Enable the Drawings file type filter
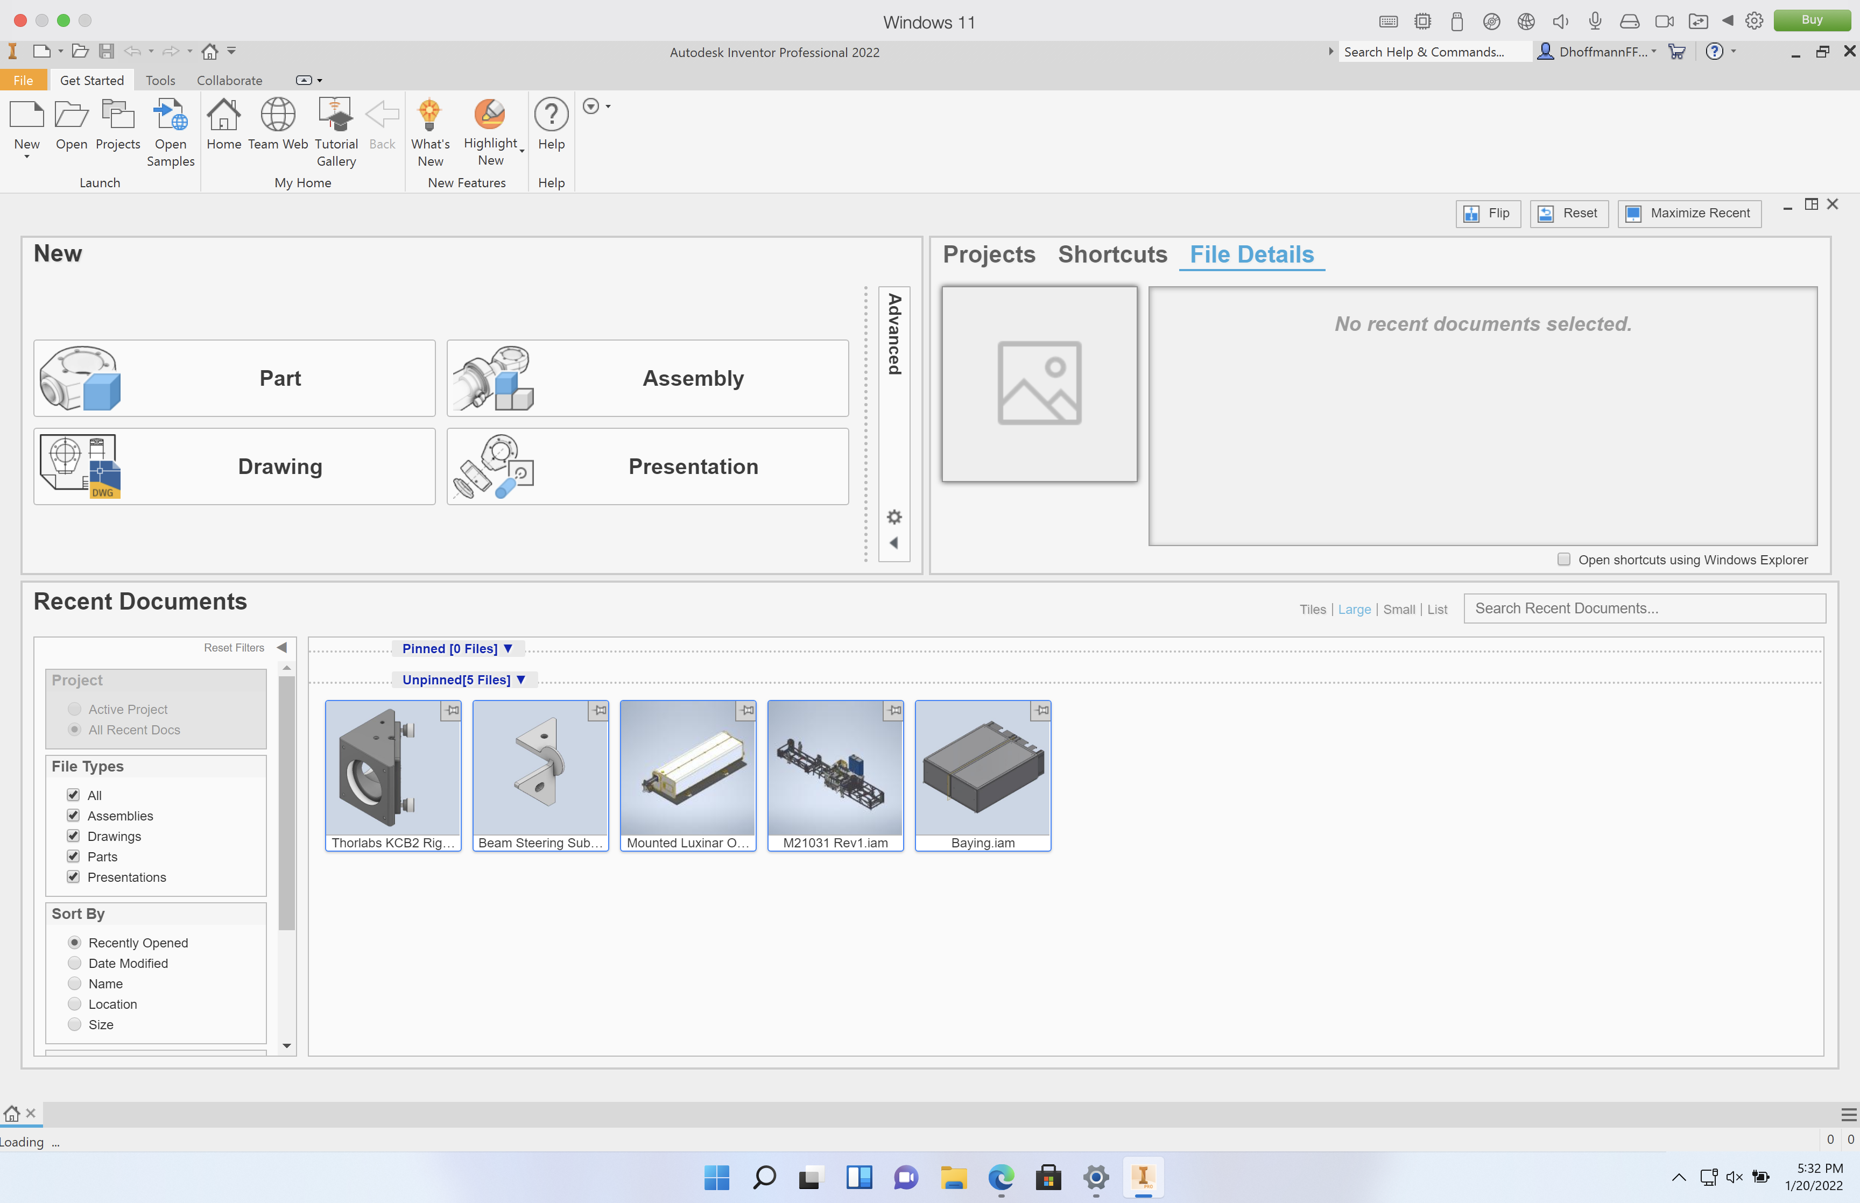This screenshot has width=1860, height=1203. [x=73, y=836]
